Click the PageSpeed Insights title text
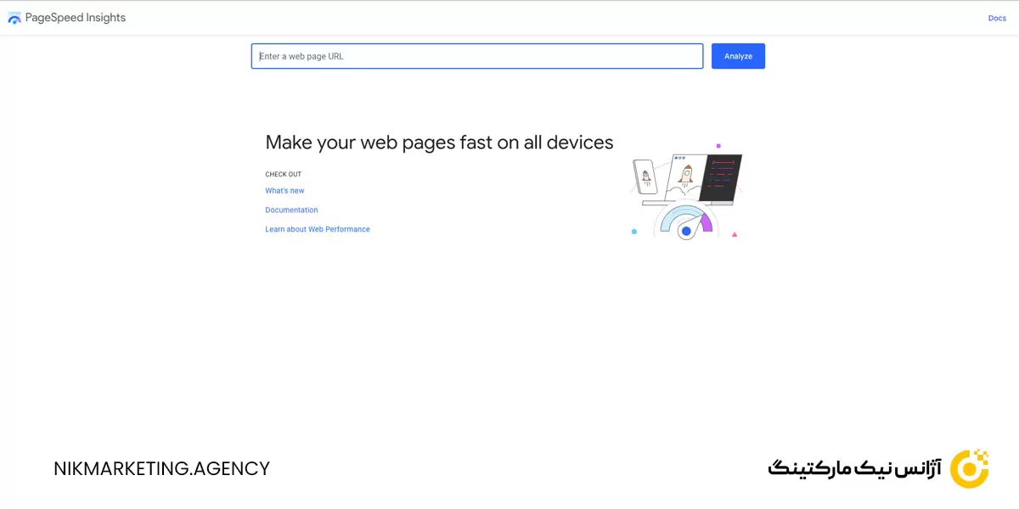Image resolution: width=1019 pixels, height=509 pixels. [x=76, y=18]
